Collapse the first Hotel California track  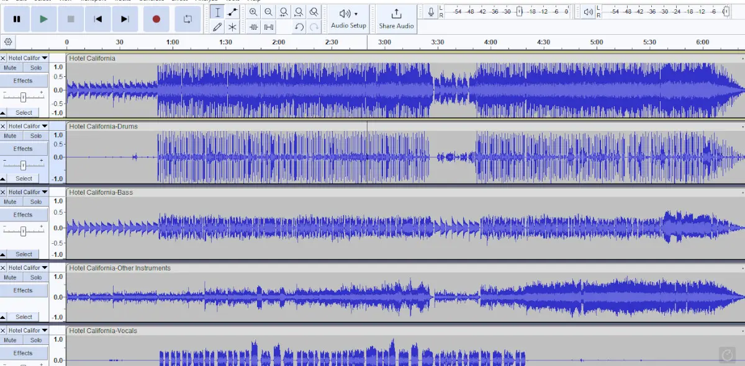pyautogui.click(x=3, y=113)
